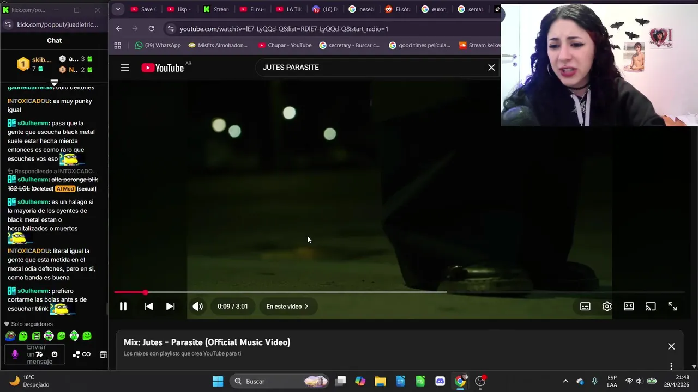Click the 'Enviar un mensaje' chat field
This screenshot has height=392, width=698.
click(34, 354)
